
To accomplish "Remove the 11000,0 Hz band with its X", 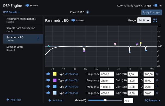I will point(157,86).
